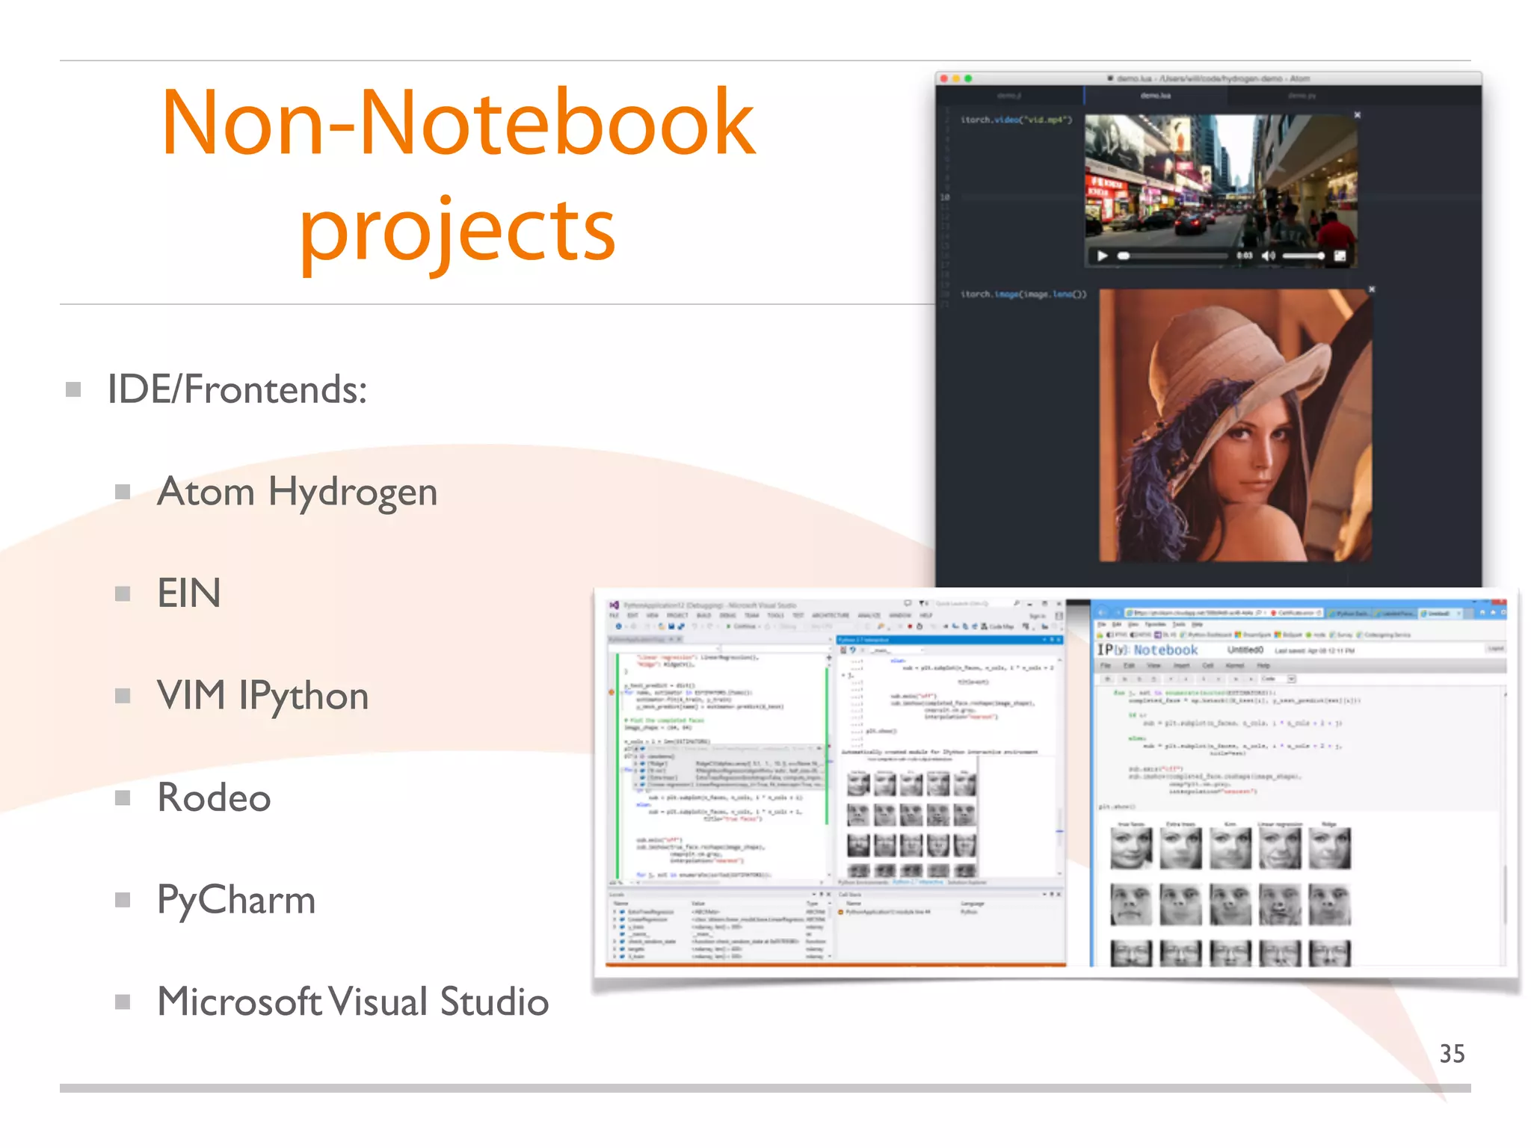Switch to the demo.lua tab in Atom
This screenshot has height=1148, width=1531.
(1155, 96)
